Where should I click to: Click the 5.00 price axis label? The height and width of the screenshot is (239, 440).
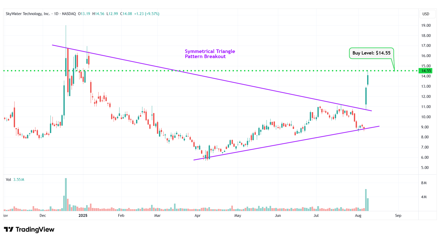click(425, 168)
